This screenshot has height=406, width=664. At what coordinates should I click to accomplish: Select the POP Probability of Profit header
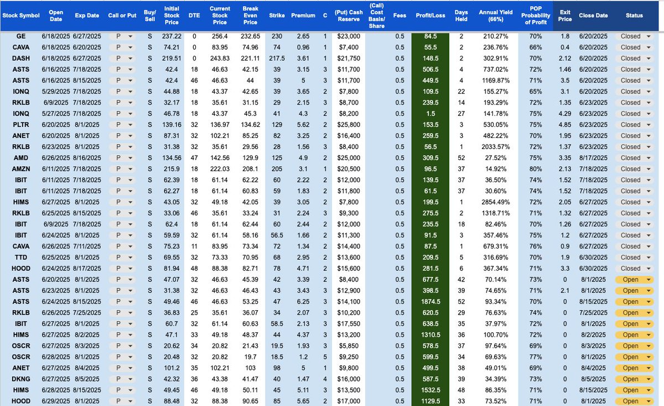[x=536, y=16]
